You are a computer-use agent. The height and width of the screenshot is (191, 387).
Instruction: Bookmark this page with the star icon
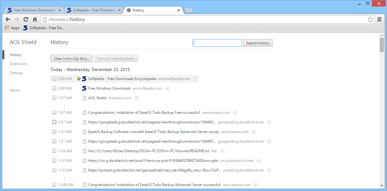(x=370, y=19)
